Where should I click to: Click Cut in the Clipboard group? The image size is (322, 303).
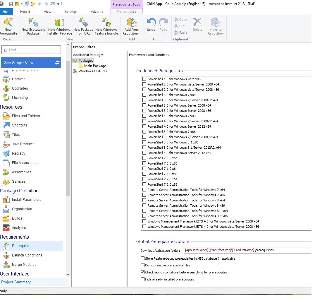point(179,26)
